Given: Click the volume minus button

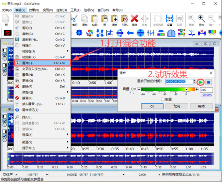Looking at the screenshot, I should [139, 89].
